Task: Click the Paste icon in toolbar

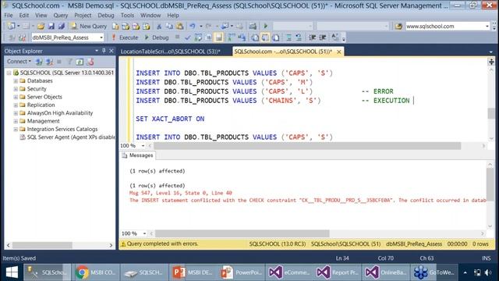Action: (180, 26)
